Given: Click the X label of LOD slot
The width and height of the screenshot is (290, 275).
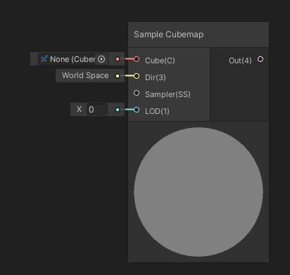Looking at the screenshot, I should 79,109.
